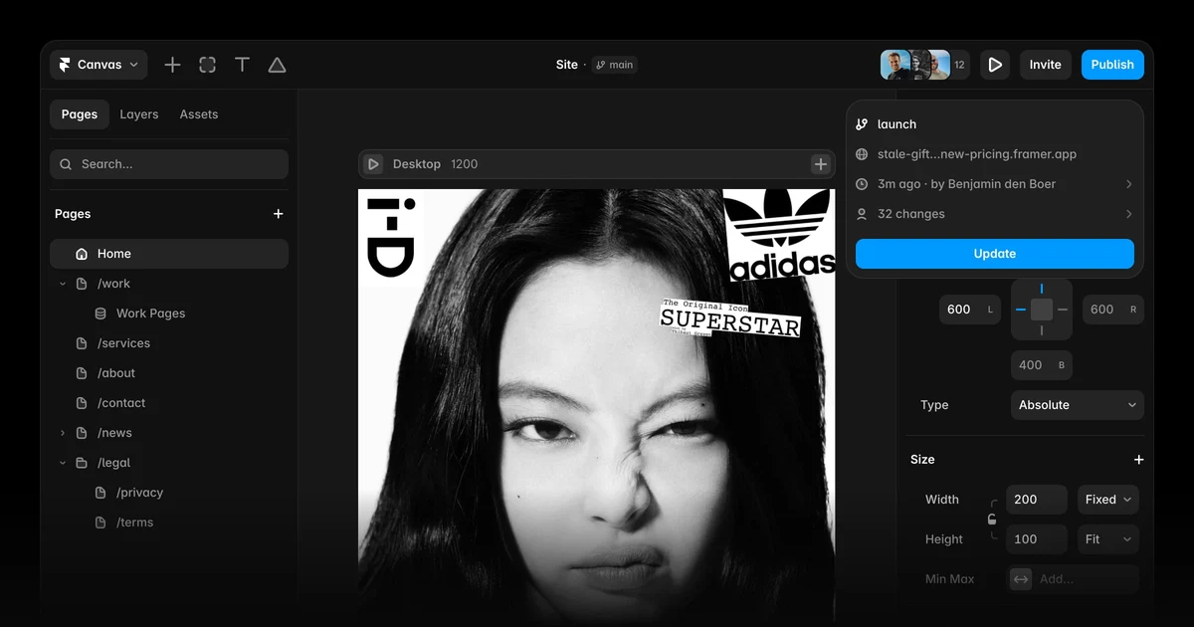Image resolution: width=1194 pixels, height=627 pixels.
Task: Click the Min Max Add field
Action: coord(1073,579)
